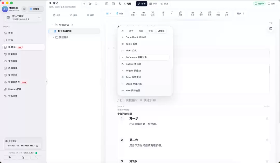Image resolution: width=280 pixels, height=163 pixels.
Task: Open the 信息 info panel
Action: [271, 4]
